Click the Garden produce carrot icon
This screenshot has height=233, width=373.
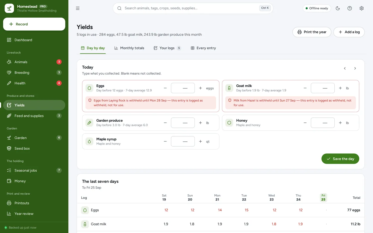[x=89, y=123]
